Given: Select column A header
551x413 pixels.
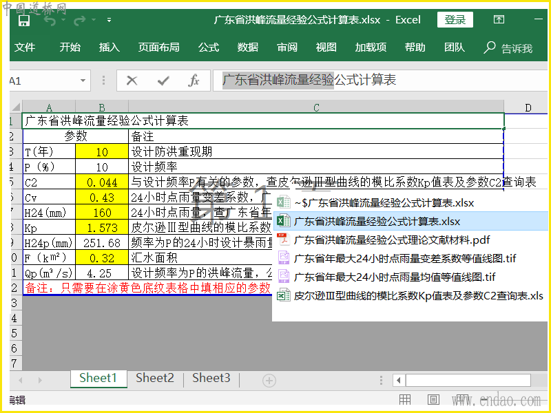Looking at the screenshot, I should tap(49, 107).
